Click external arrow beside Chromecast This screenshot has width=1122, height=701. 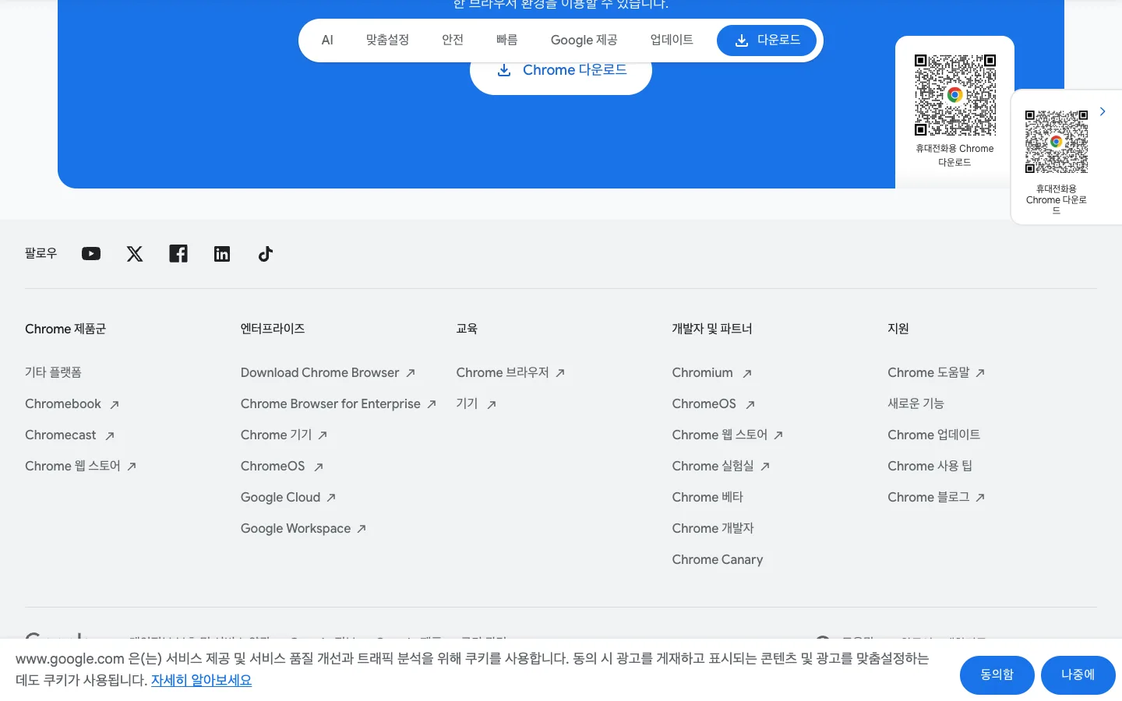pyautogui.click(x=110, y=436)
